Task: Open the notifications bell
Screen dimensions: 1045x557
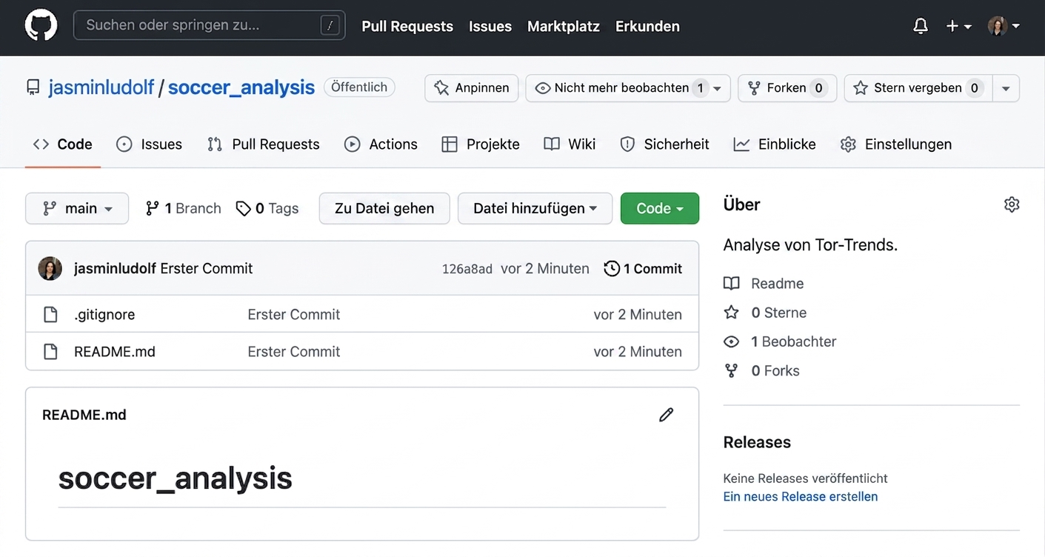Action: [921, 26]
